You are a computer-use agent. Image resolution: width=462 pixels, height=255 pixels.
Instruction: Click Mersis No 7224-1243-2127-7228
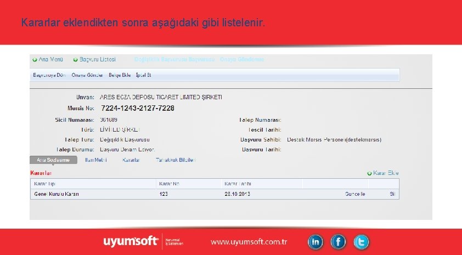coord(138,109)
